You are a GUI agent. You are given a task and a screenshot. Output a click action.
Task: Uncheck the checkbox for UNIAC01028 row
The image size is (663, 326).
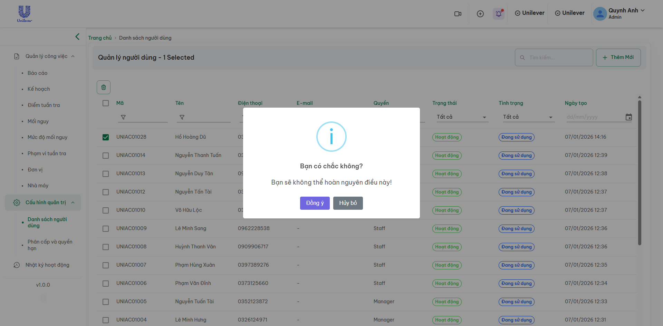[106, 137]
